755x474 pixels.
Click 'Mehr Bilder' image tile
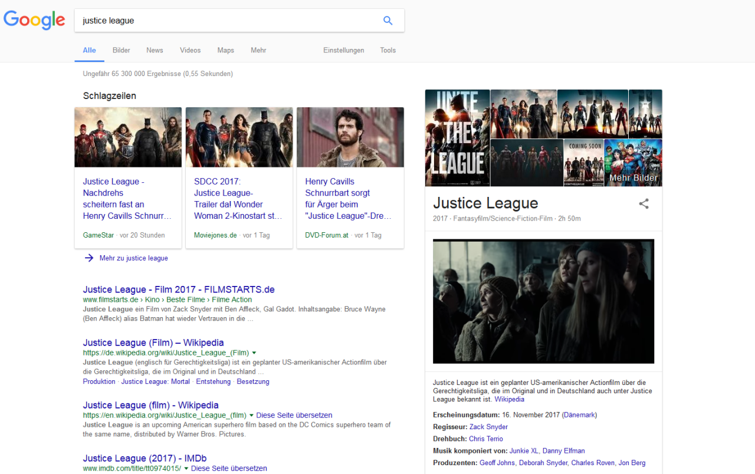[x=633, y=163]
